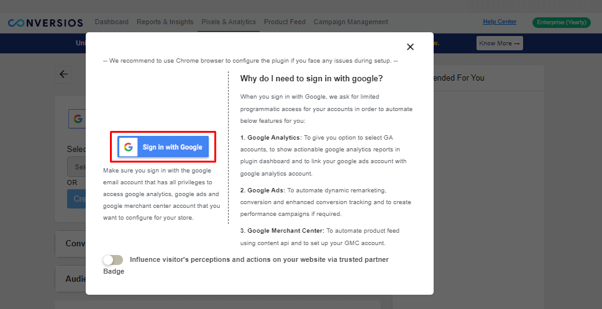The image size is (602, 309).
Task: Select the Pixels & Analytics tab
Action: point(229,22)
